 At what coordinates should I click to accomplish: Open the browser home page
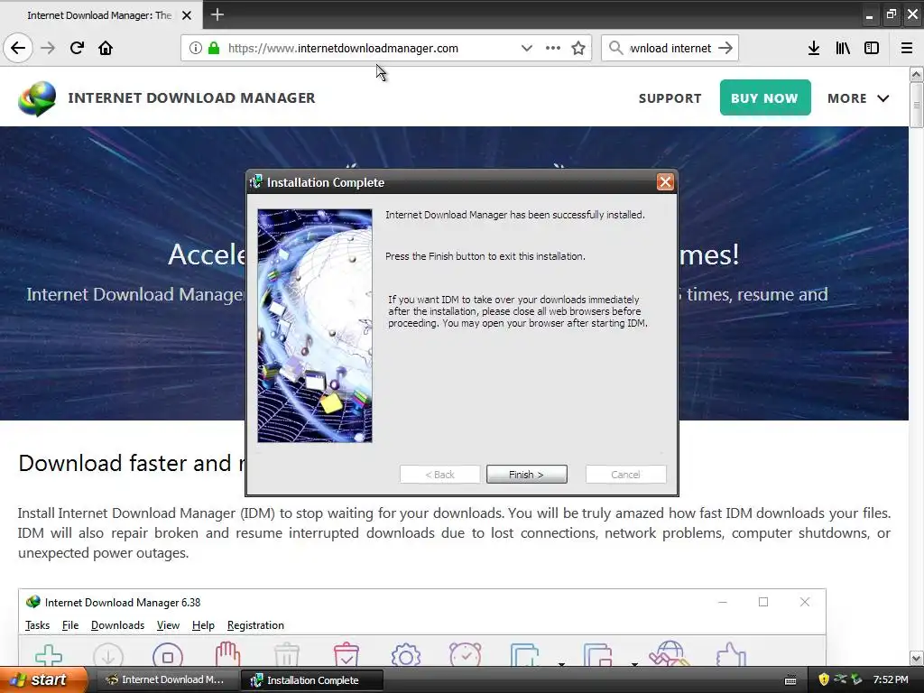coord(106,48)
